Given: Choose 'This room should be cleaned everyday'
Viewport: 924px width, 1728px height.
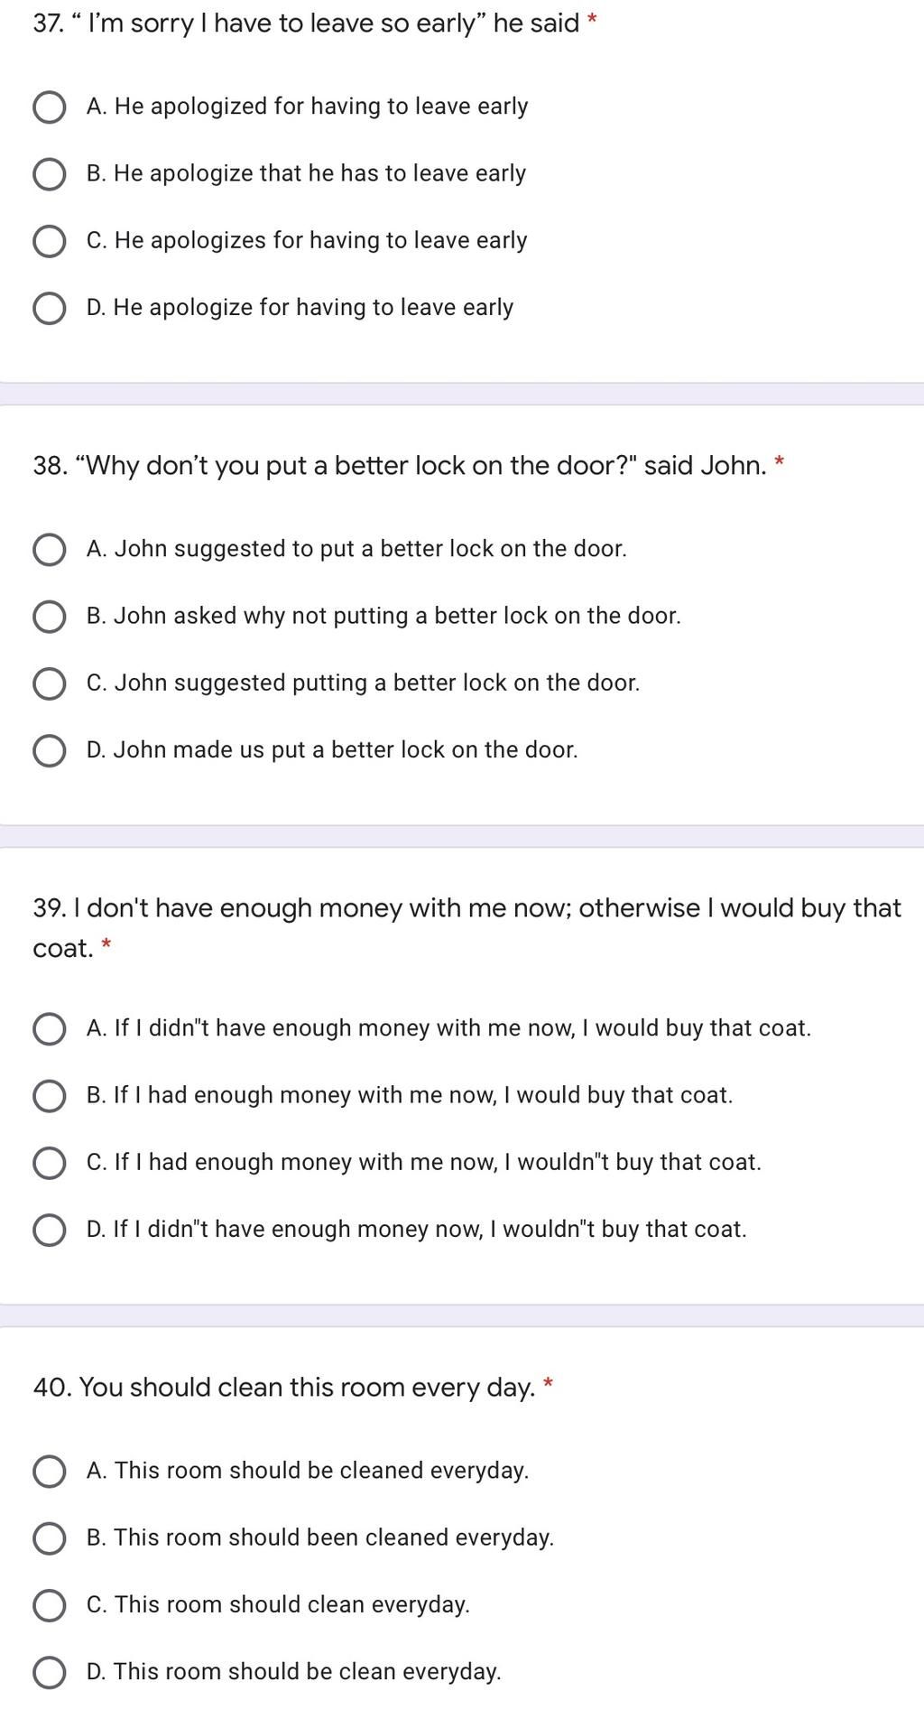Looking at the screenshot, I should click(49, 1472).
